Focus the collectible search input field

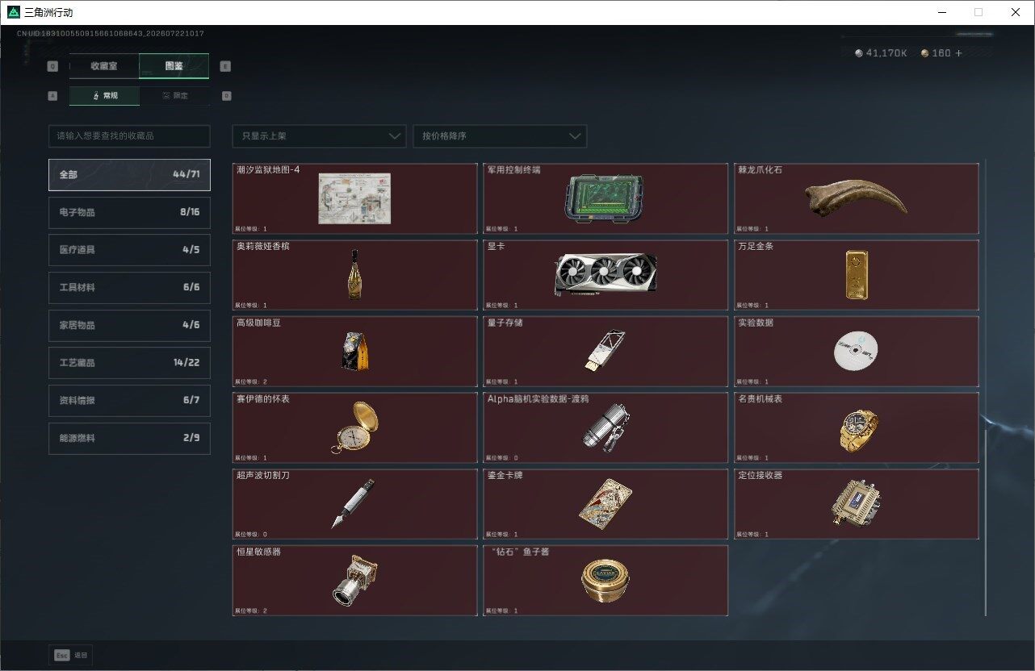coord(129,136)
